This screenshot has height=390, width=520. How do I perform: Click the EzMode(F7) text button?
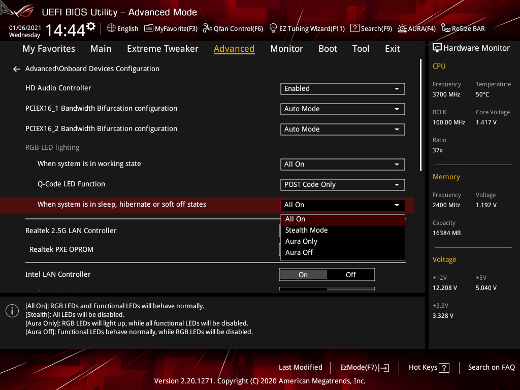(359, 368)
